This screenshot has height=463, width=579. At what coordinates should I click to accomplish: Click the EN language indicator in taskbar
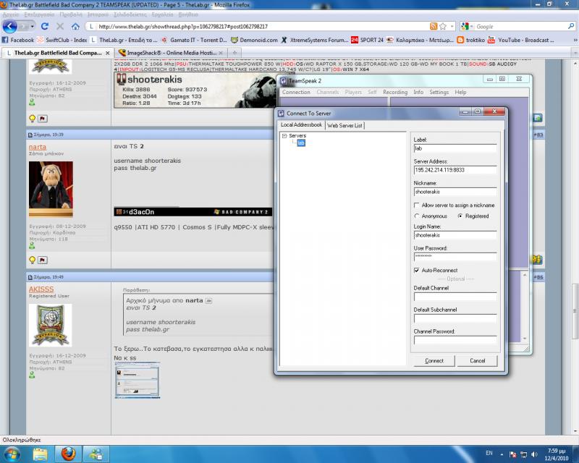[x=489, y=453]
